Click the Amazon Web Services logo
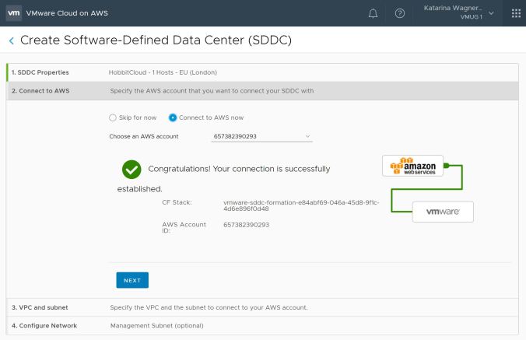 (x=412, y=166)
